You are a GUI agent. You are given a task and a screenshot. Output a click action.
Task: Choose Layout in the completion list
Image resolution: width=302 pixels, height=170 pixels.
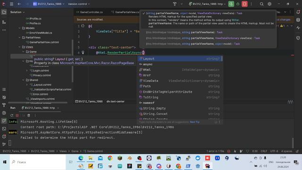click(180, 59)
